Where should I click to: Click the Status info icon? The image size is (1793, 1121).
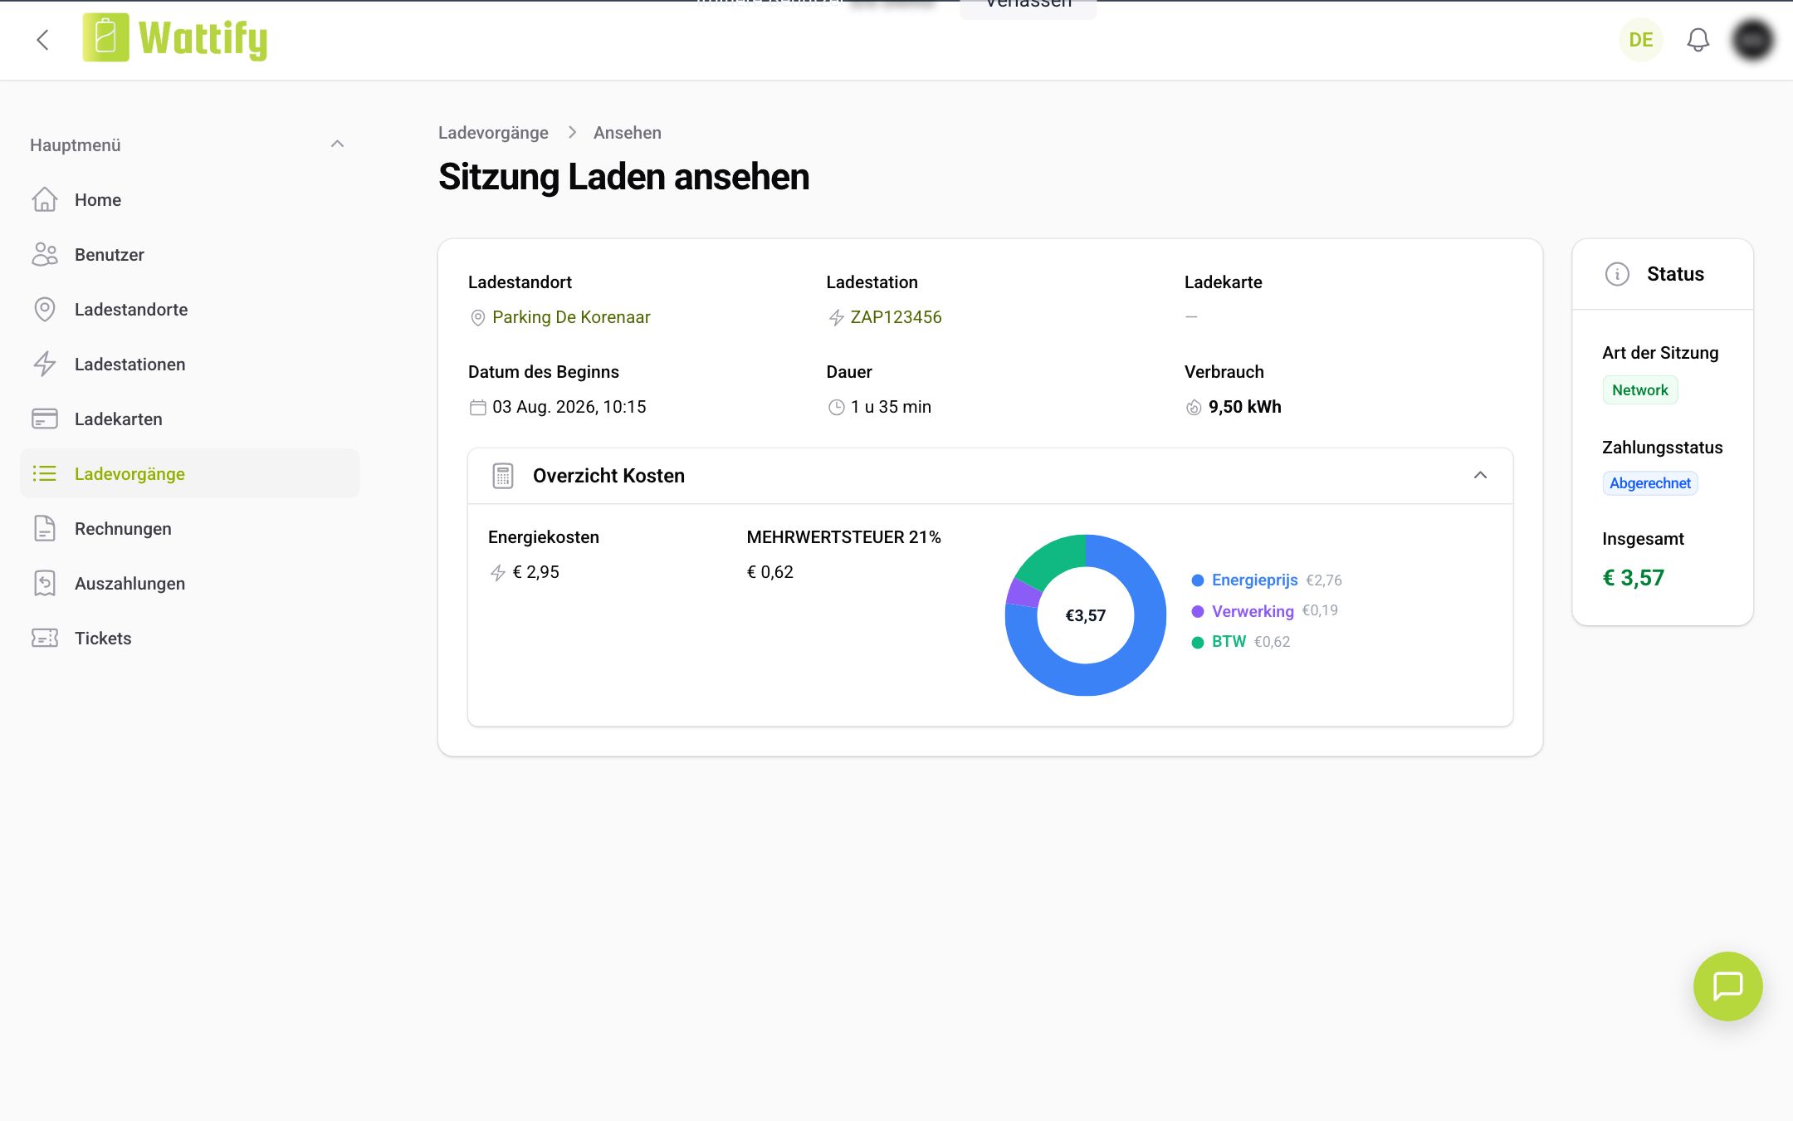[1616, 274]
